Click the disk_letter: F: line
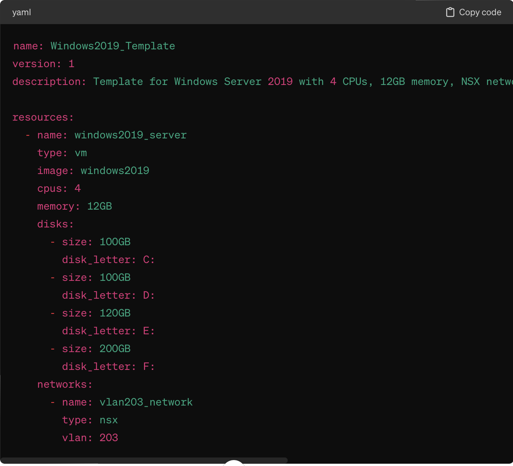Viewport: 513px width, 466px height. 108,367
